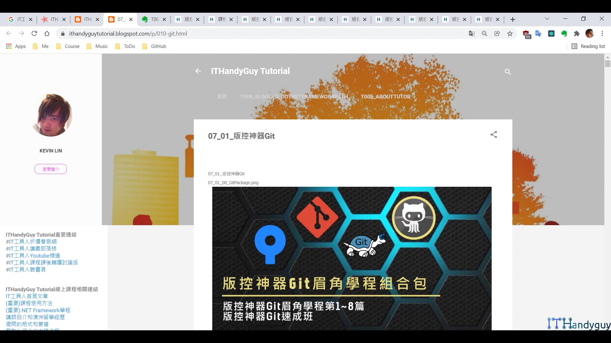This screenshot has height=343, width=611.
Task: Click the page vertical scrollbar thumb
Action: pyautogui.click(x=607, y=64)
